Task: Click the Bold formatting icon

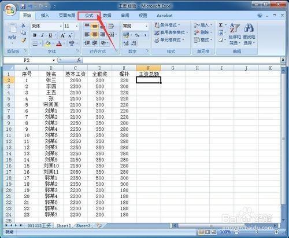Action: coord(35,35)
